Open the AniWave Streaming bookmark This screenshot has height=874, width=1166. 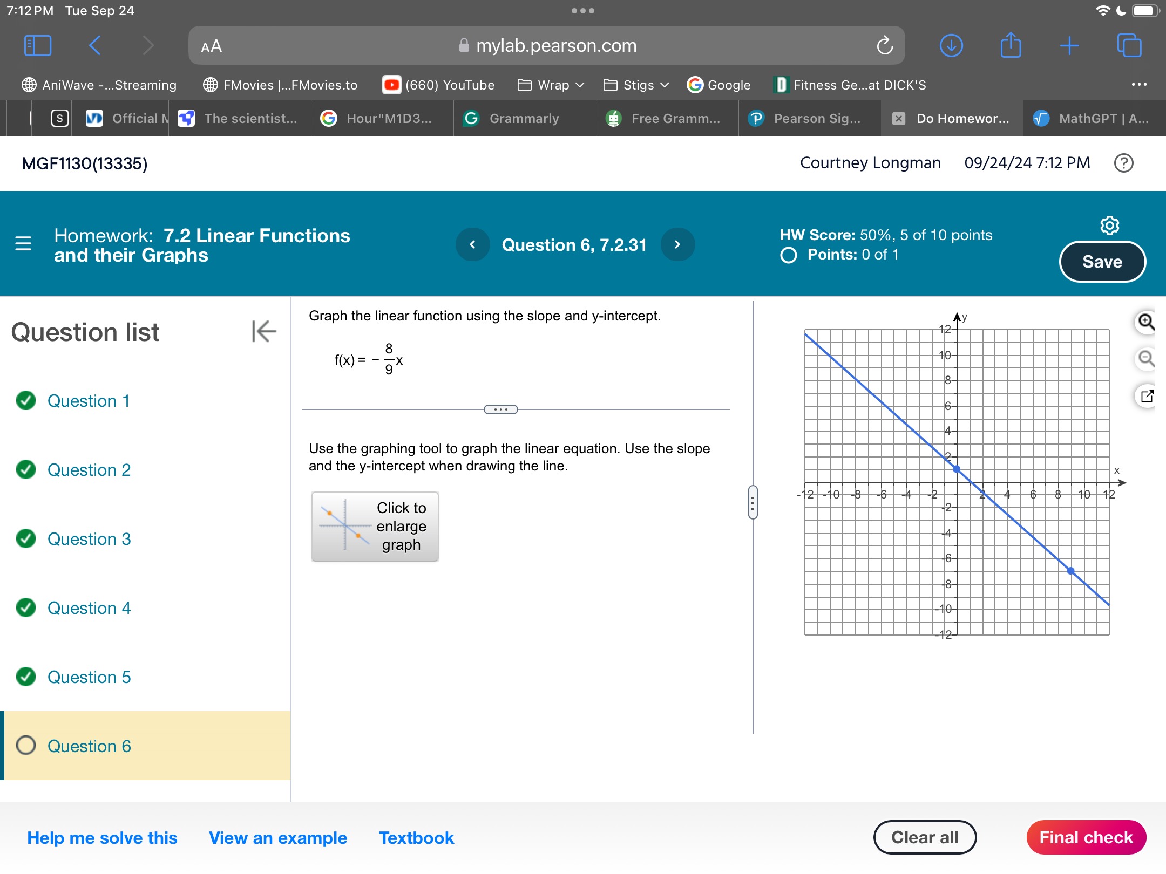pyautogui.click(x=99, y=85)
